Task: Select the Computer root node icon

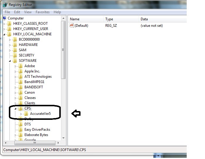Action: point(5,18)
